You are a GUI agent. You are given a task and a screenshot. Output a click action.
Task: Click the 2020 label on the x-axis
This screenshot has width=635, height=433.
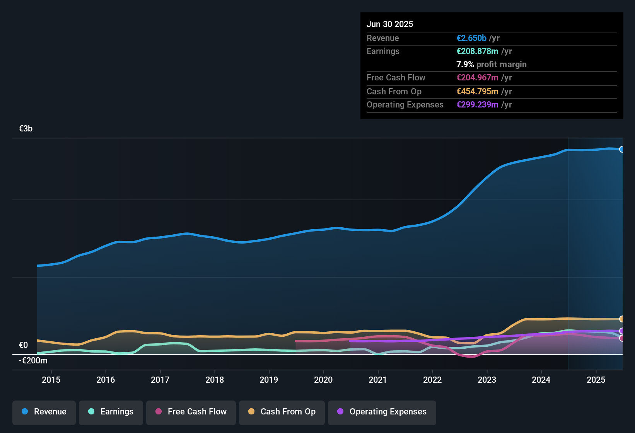(x=323, y=380)
